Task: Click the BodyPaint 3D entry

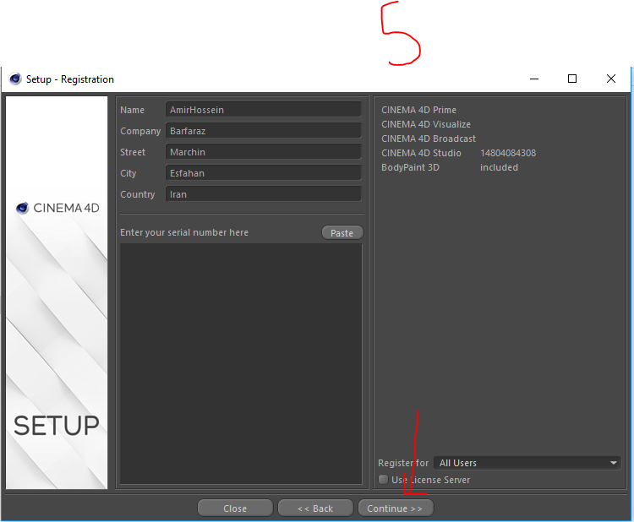Action: coord(410,167)
